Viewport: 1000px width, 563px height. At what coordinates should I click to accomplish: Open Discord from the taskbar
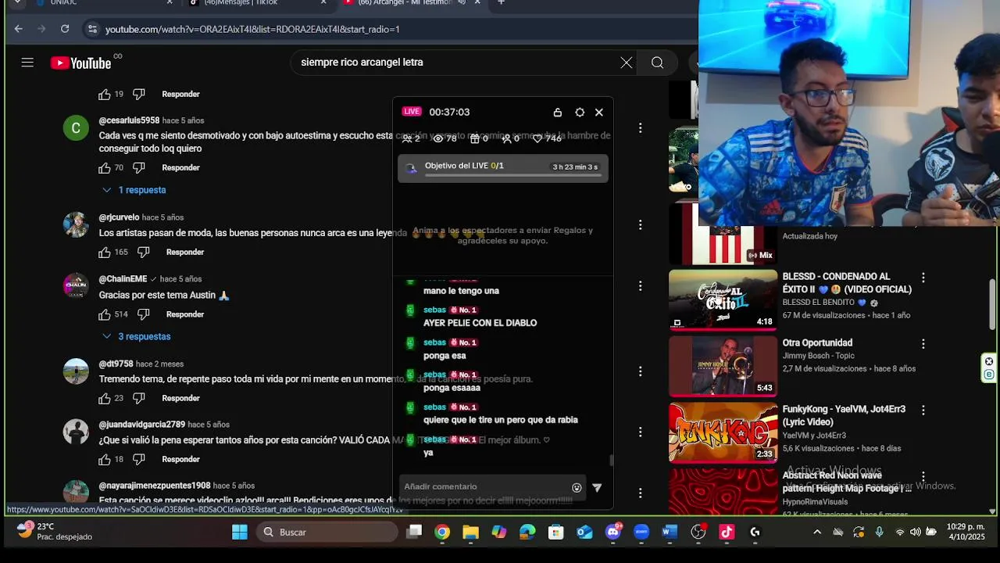coord(613,533)
